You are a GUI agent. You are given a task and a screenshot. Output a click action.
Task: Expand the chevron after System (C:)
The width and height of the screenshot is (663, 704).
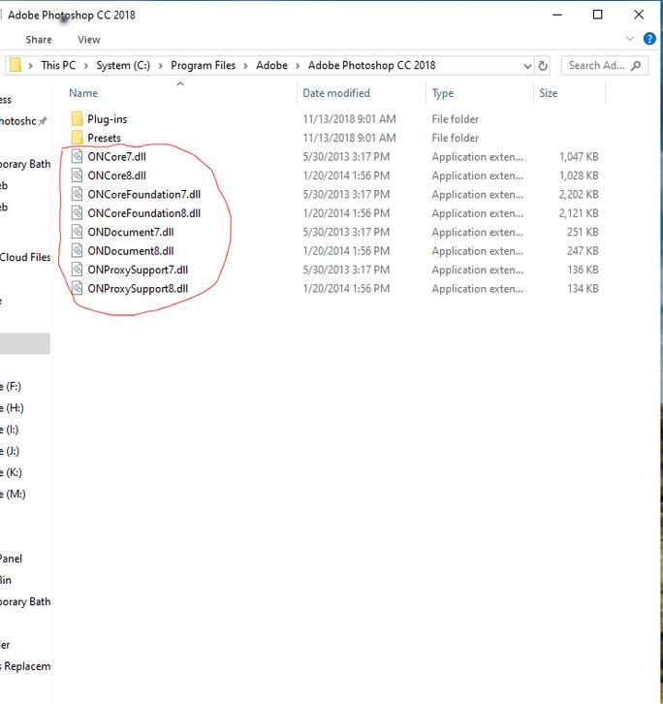[160, 66]
